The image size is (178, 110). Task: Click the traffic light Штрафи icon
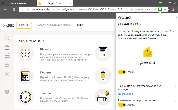pyautogui.click(x=25, y=53)
